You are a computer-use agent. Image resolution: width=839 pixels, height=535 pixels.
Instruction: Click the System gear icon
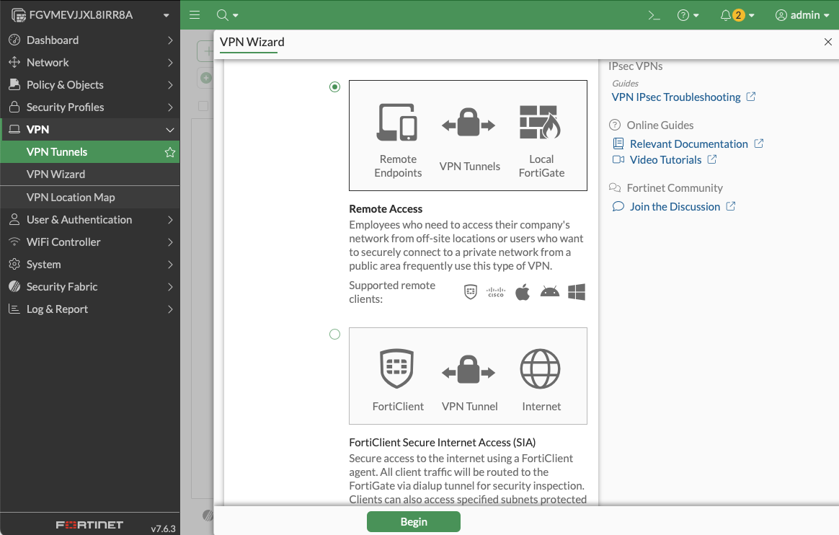click(x=14, y=265)
